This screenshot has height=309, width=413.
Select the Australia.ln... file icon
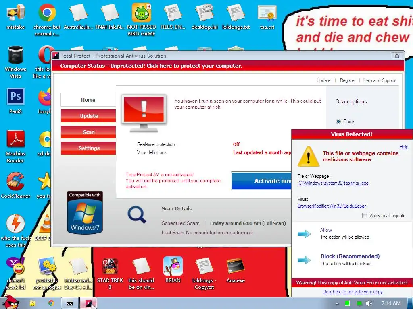coord(78,16)
